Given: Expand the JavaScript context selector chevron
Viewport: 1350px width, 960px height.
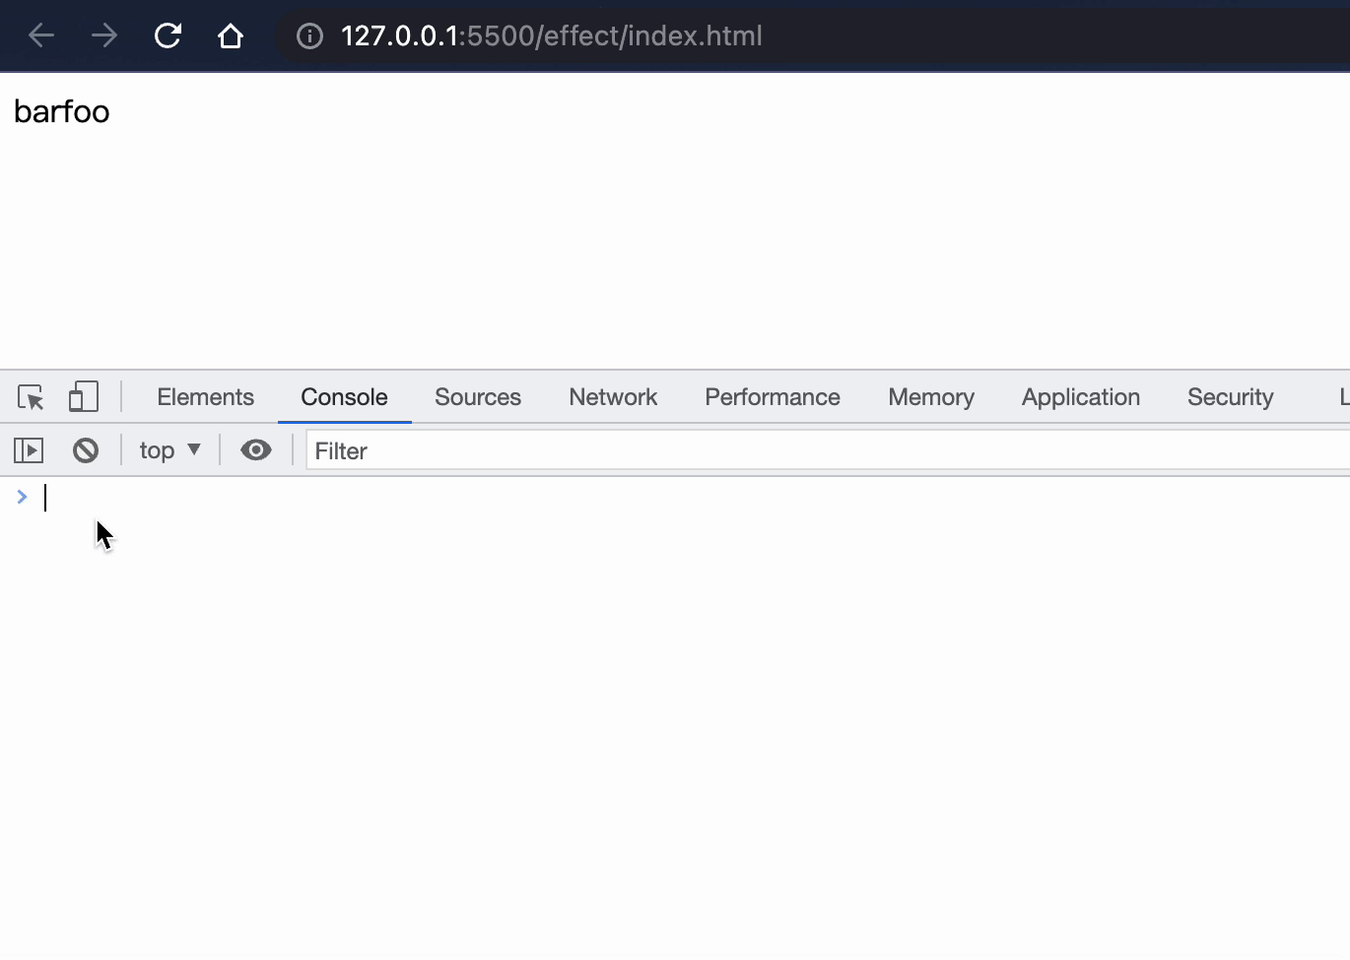Looking at the screenshot, I should (x=193, y=449).
